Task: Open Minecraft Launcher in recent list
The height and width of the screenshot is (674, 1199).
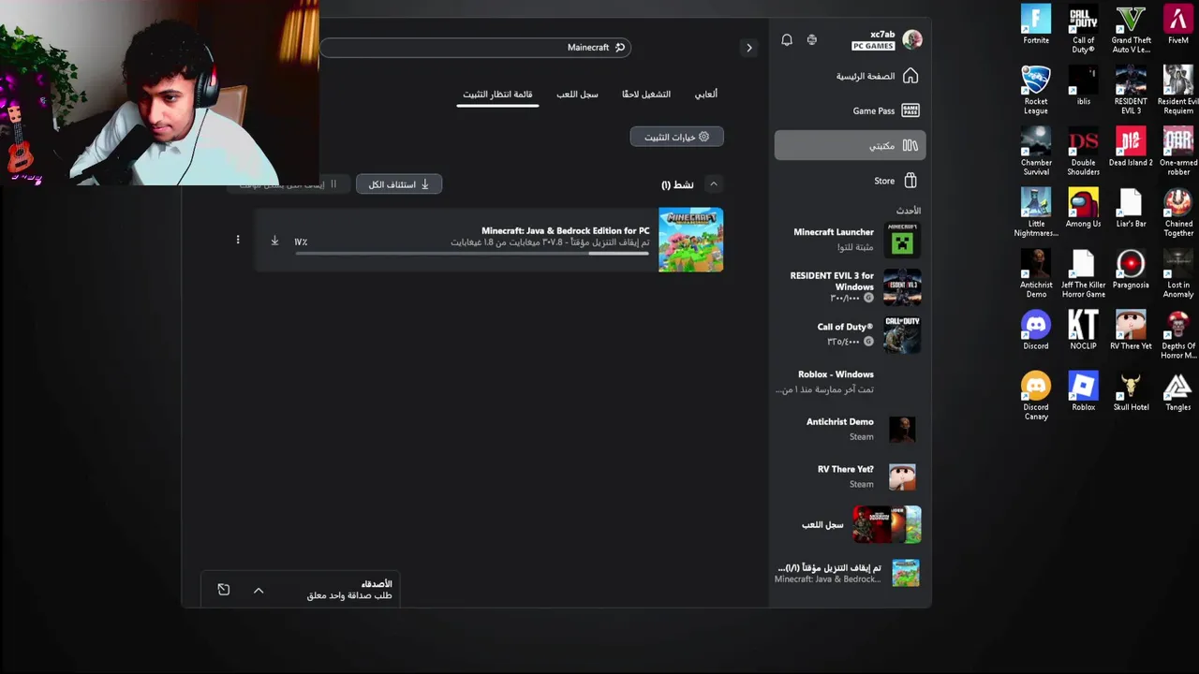Action: 850,241
